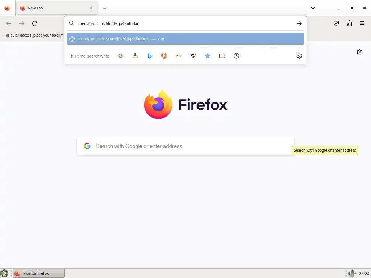Search this time with Amazon icon
Viewport: 371px width, 278px height.
tap(135, 56)
